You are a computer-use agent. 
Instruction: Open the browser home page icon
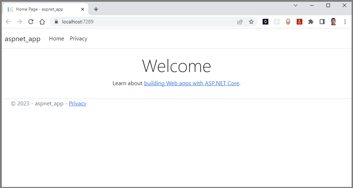point(42,22)
